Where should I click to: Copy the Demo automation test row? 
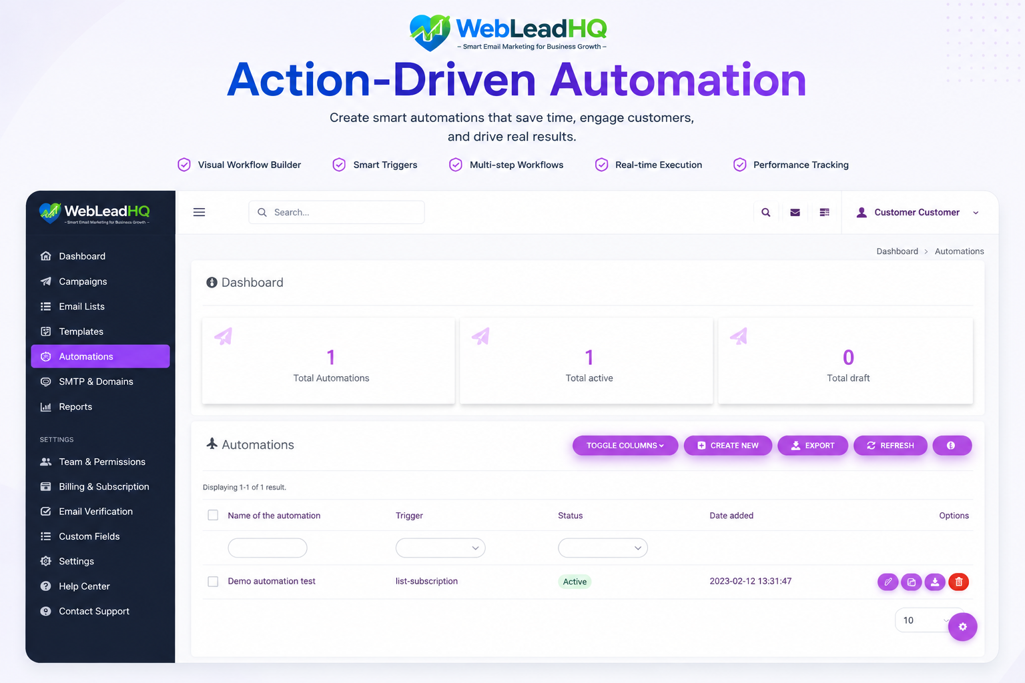(912, 582)
